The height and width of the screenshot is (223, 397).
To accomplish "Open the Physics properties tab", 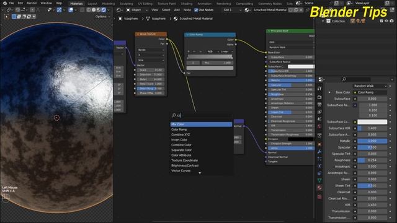I will pyautogui.click(x=319, y=166).
